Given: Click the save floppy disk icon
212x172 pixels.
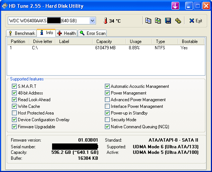Looking at the screenshot, I should 168,21.
